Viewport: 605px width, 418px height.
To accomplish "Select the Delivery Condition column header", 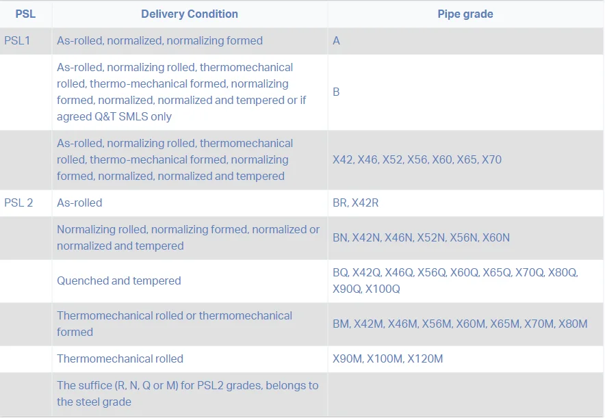I will pyautogui.click(x=190, y=14).
